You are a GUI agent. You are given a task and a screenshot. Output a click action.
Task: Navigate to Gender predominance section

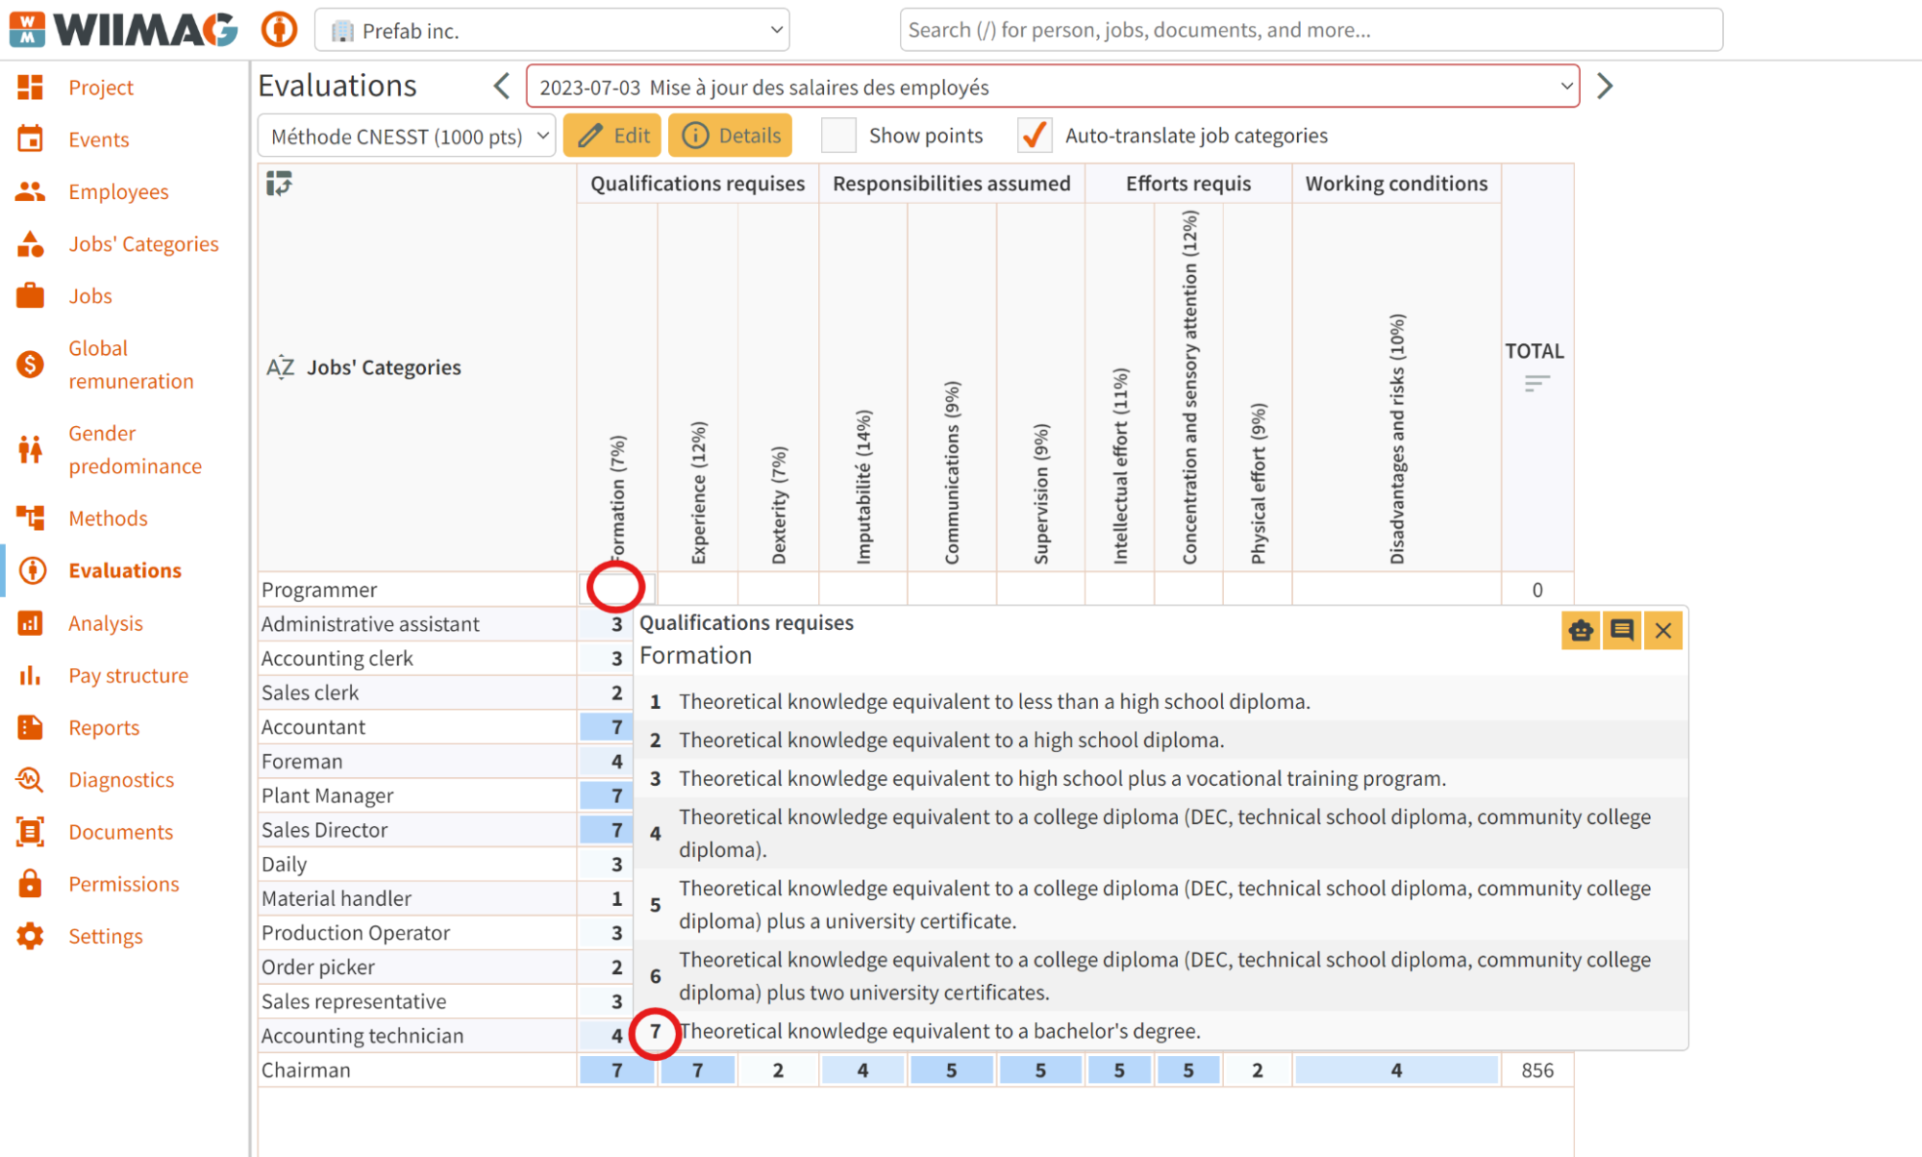tap(135, 449)
